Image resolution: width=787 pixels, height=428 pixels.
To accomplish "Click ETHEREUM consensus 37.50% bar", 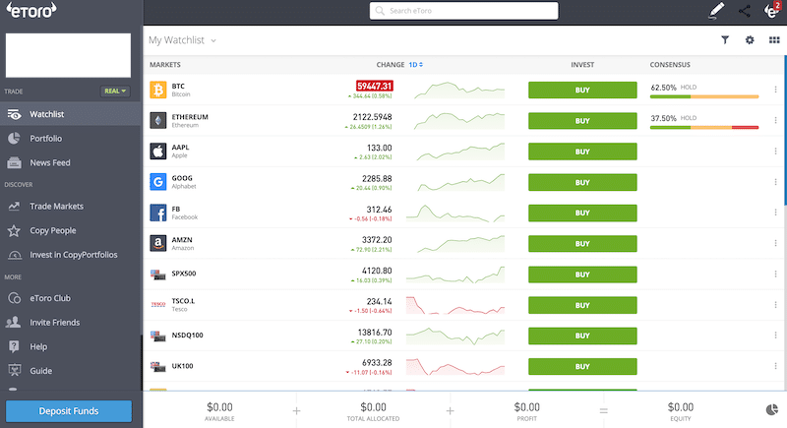I will tap(704, 128).
